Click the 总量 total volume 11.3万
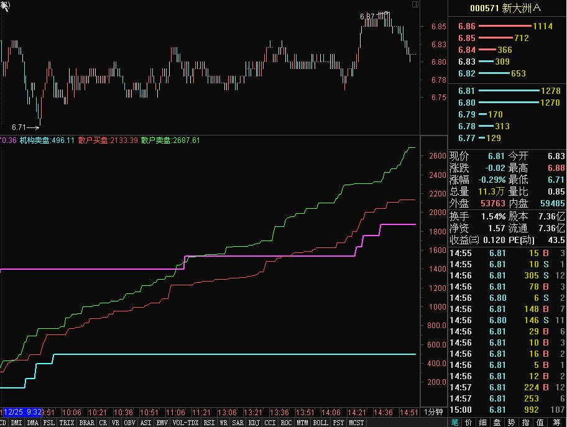Viewport: 567px width, 427px height. tap(491, 191)
